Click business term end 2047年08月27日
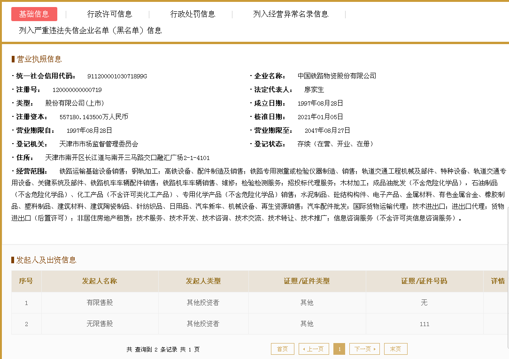The width and height of the screenshot is (509, 359). pos(327,130)
